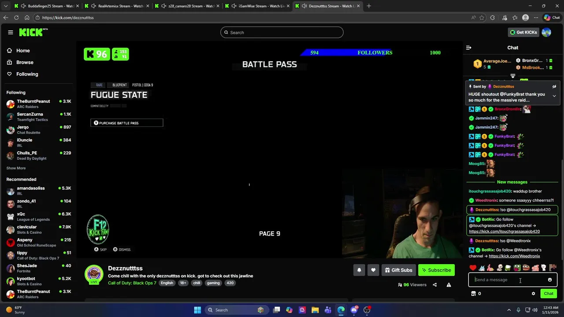Send the red heart quick emote
Screen dimensions: 564x317
click(473, 268)
